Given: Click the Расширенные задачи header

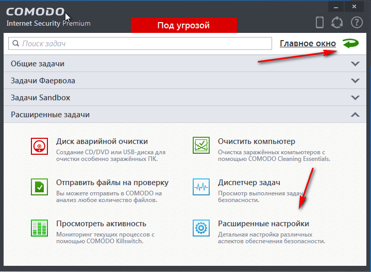Looking at the screenshot, I should (x=185, y=115).
